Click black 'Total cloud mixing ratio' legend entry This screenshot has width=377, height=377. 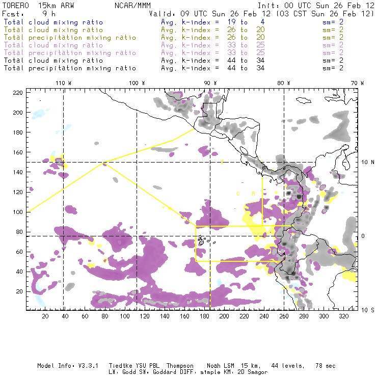53,60
